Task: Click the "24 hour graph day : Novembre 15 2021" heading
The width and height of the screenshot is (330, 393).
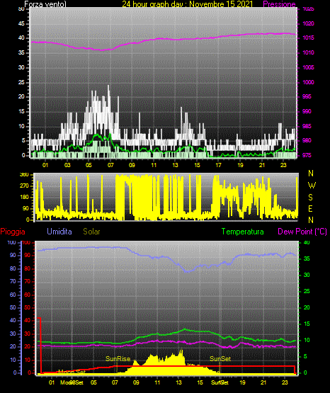Action: coord(188,4)
